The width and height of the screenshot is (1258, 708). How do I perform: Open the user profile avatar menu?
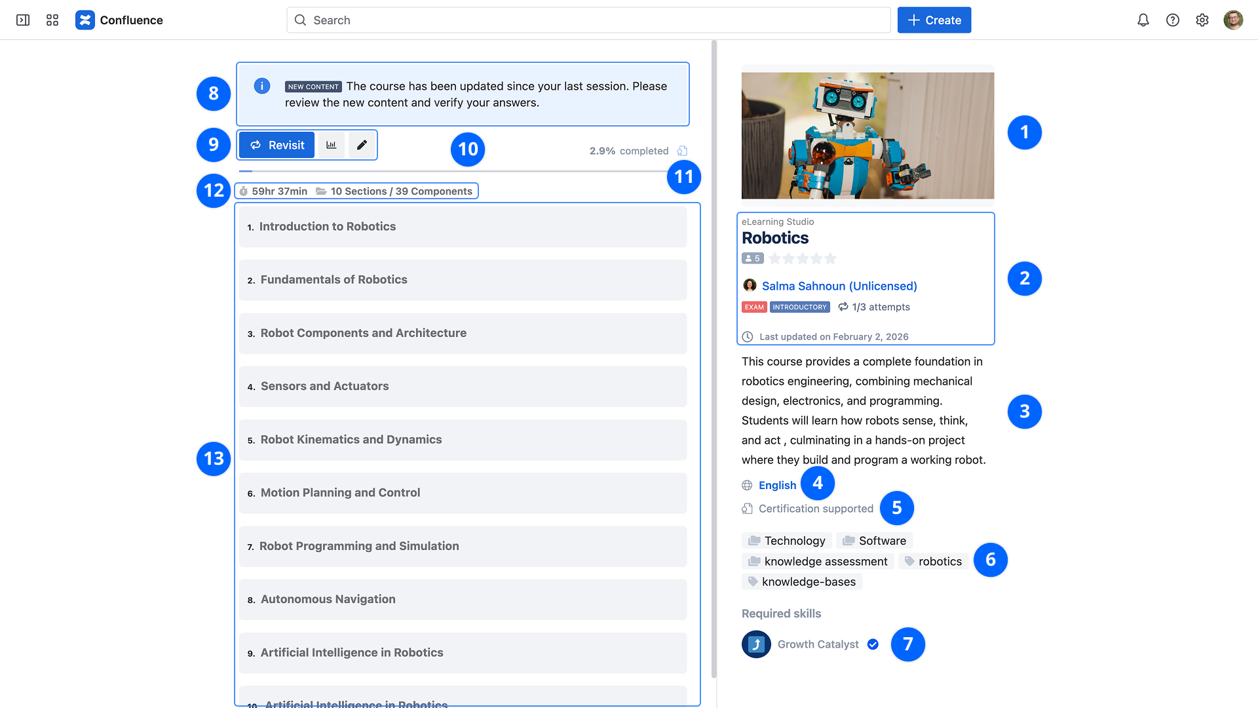click(x=1232, y=20)
